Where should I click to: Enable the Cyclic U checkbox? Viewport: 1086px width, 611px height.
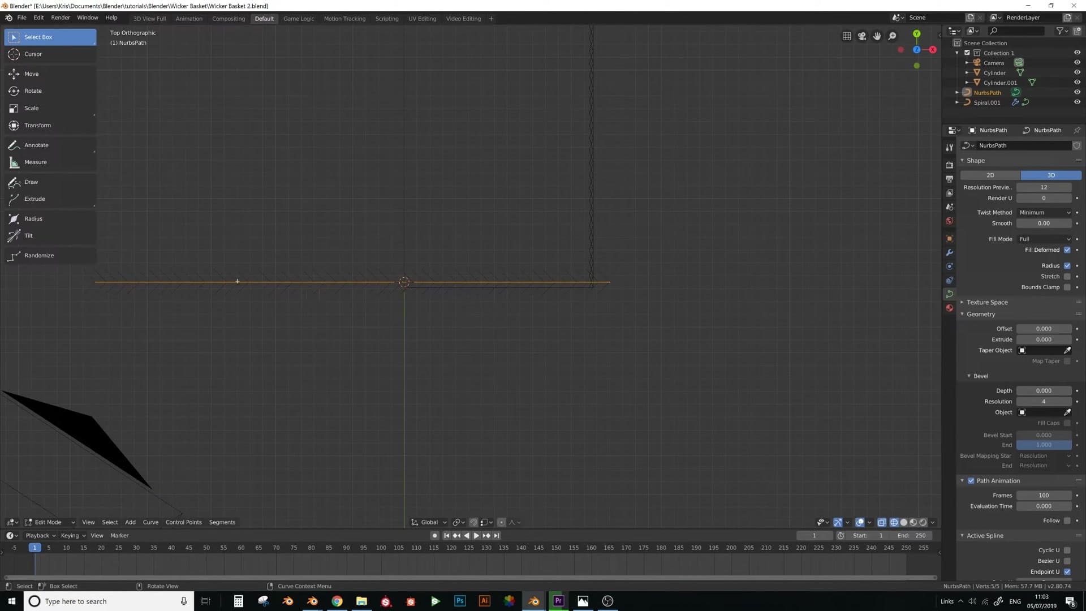[x=1067, y=550]
